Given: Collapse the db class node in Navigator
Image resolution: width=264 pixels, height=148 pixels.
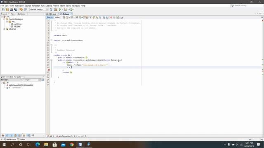Looking at the screenshot, I should pos(2,83).
